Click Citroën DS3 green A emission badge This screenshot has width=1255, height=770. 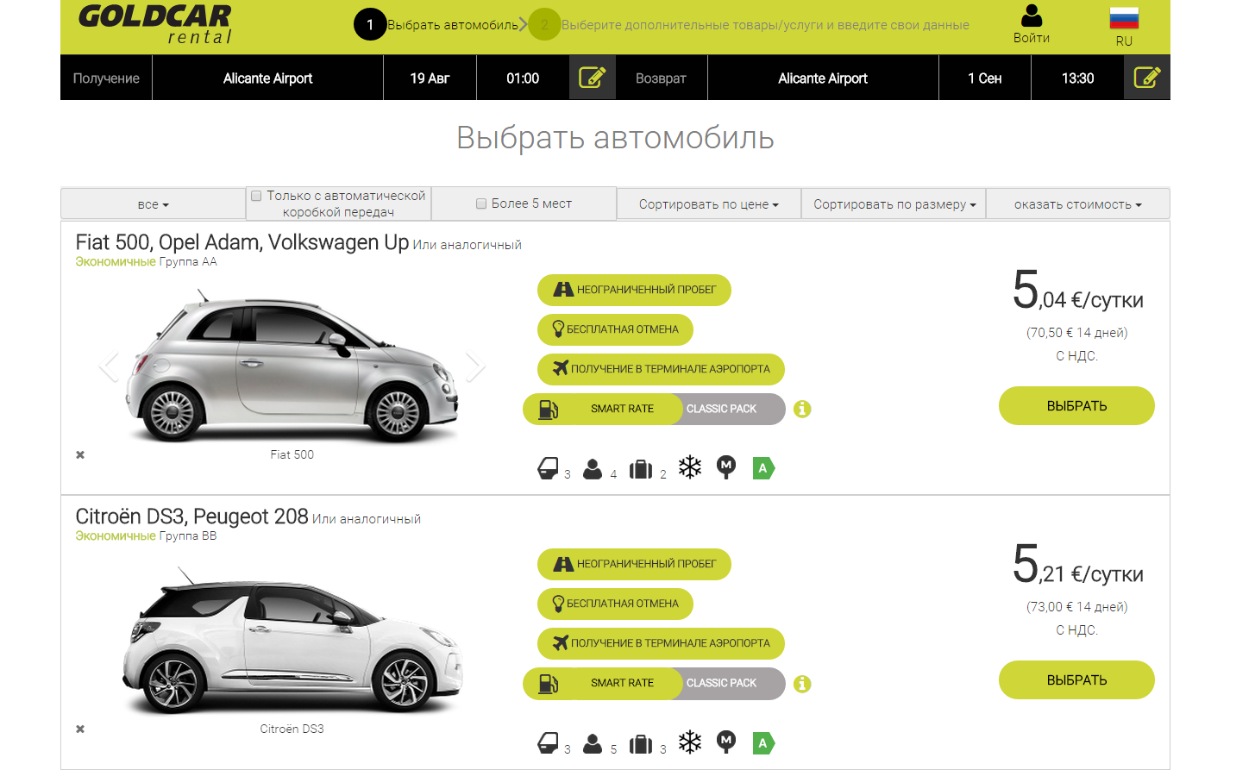point(763,742)
